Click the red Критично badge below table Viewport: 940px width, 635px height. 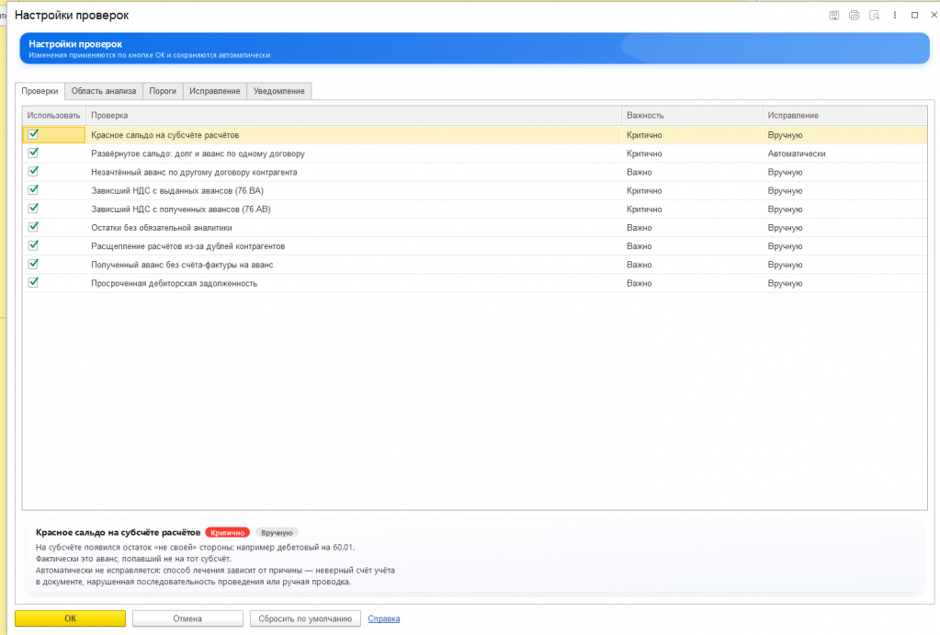[x=227, y=532]
